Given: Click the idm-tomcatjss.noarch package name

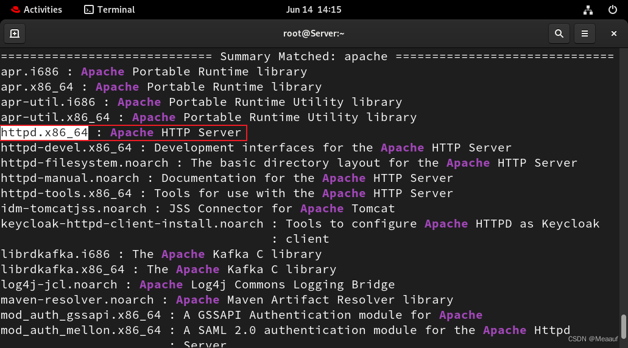Looking at the screenshot, I should pyautogui.click(x=74, y=209).
